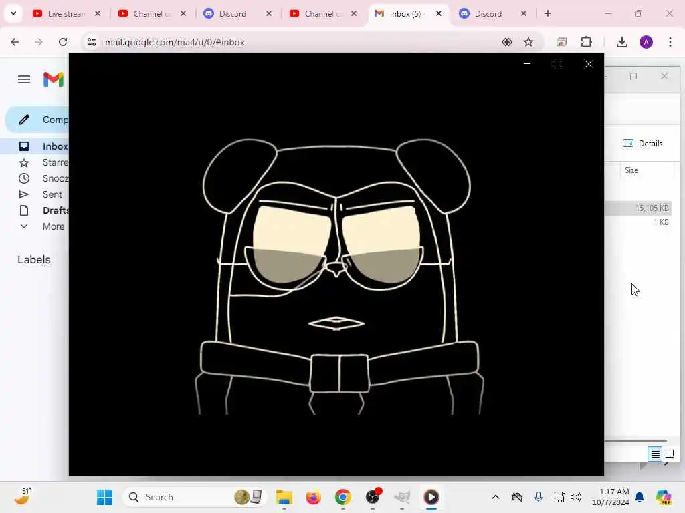685x513 pixels.
Task: Switch File Explorer to large thumbnails view
Action: pos(669,454)
